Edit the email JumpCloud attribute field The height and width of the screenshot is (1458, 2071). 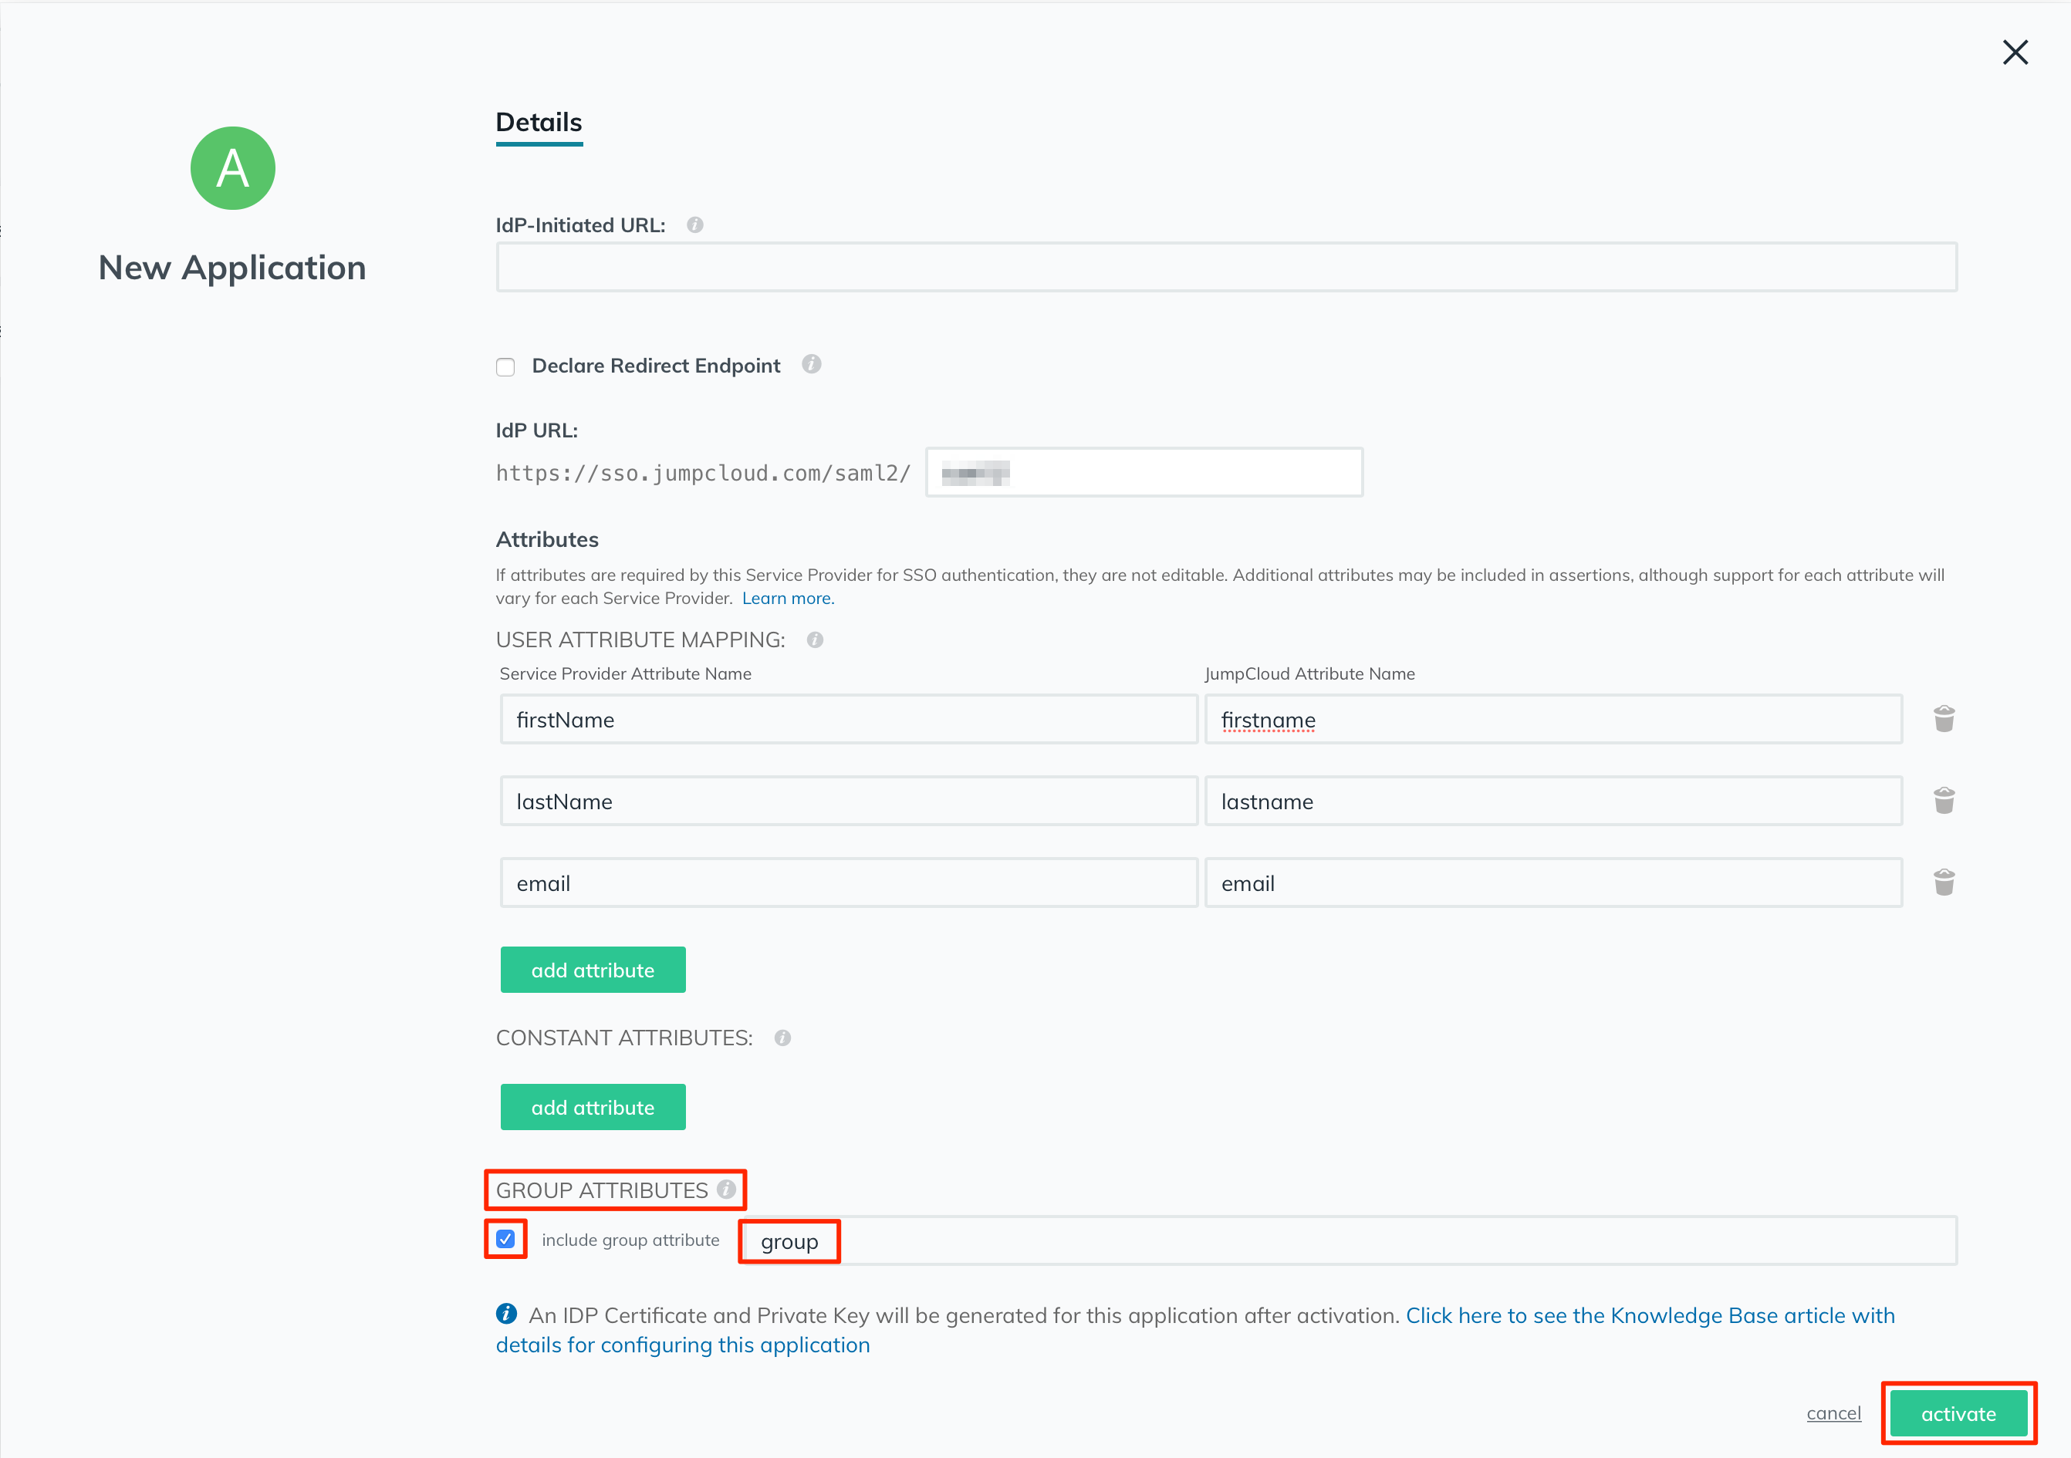pyautogui.click(x=1553, y=882)
